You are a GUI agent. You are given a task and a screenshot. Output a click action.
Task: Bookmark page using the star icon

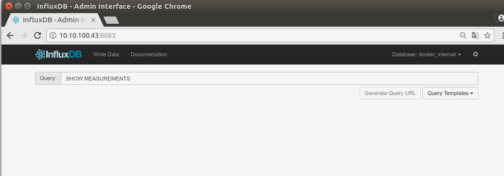pos(487,35)
